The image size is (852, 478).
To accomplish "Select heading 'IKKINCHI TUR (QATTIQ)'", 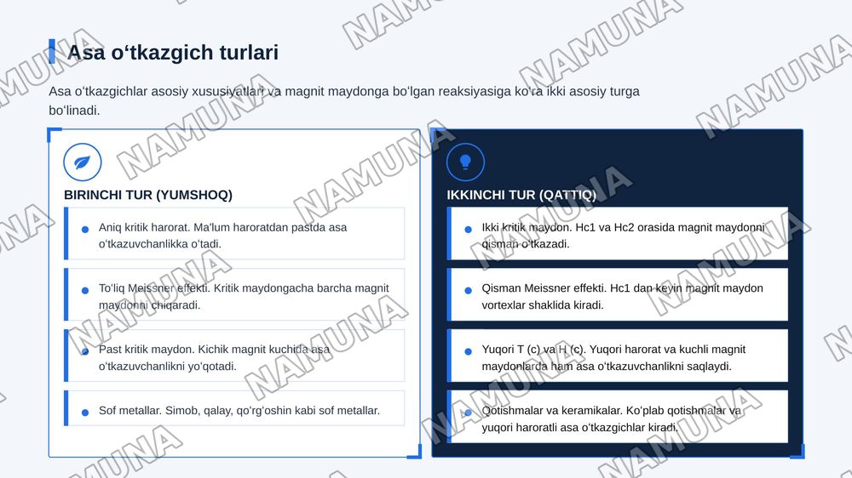I will [521, 195].
